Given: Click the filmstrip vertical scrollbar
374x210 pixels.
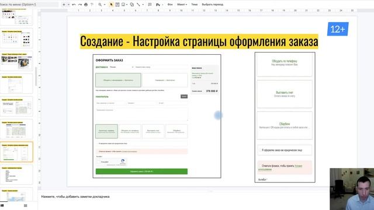Looking at the screenshot, I should pyautogui.click(x=36, y=76).
